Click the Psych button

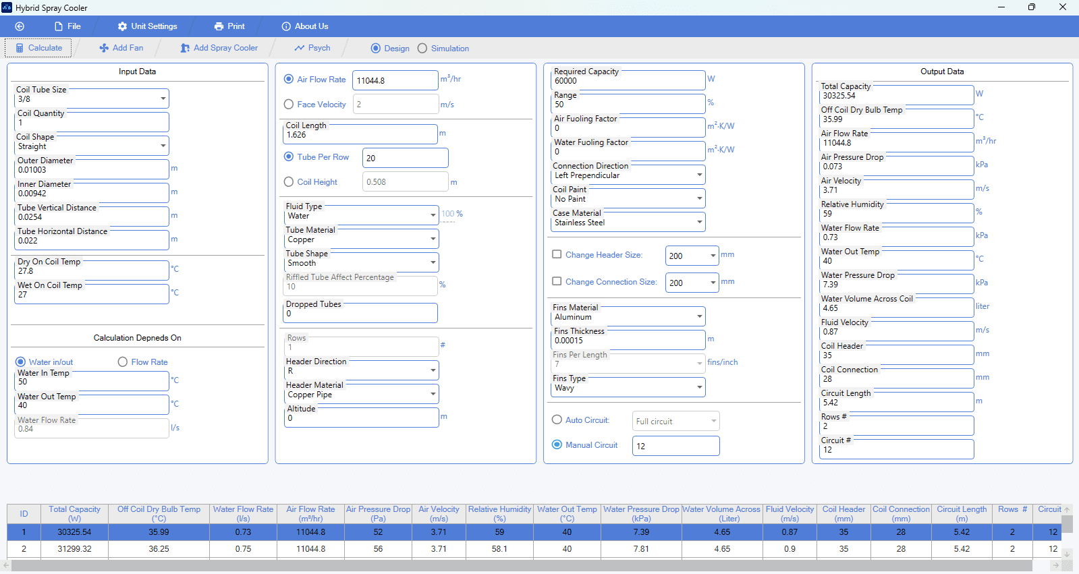pyautogui.click(x=312, y=48)
